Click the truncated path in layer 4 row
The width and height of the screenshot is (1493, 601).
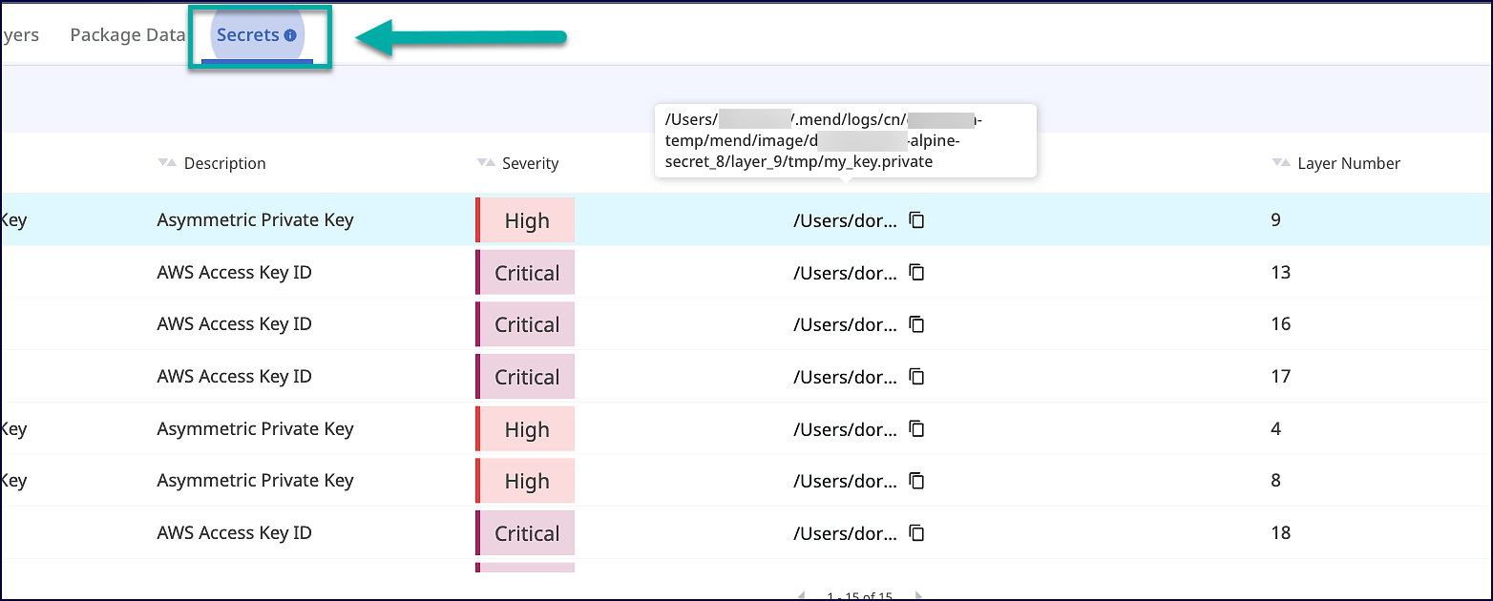845,429
